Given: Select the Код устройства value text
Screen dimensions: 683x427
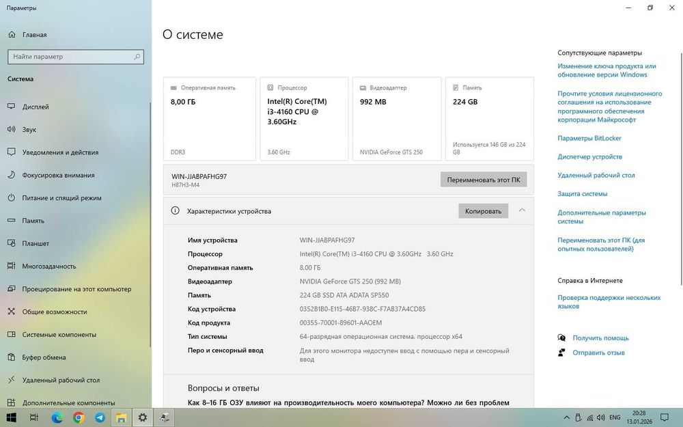Looking at the screenshot, I should 363,309.
